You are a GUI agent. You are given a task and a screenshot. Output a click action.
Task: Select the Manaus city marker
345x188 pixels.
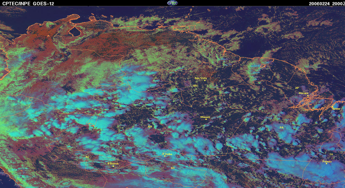coord(206,119)
